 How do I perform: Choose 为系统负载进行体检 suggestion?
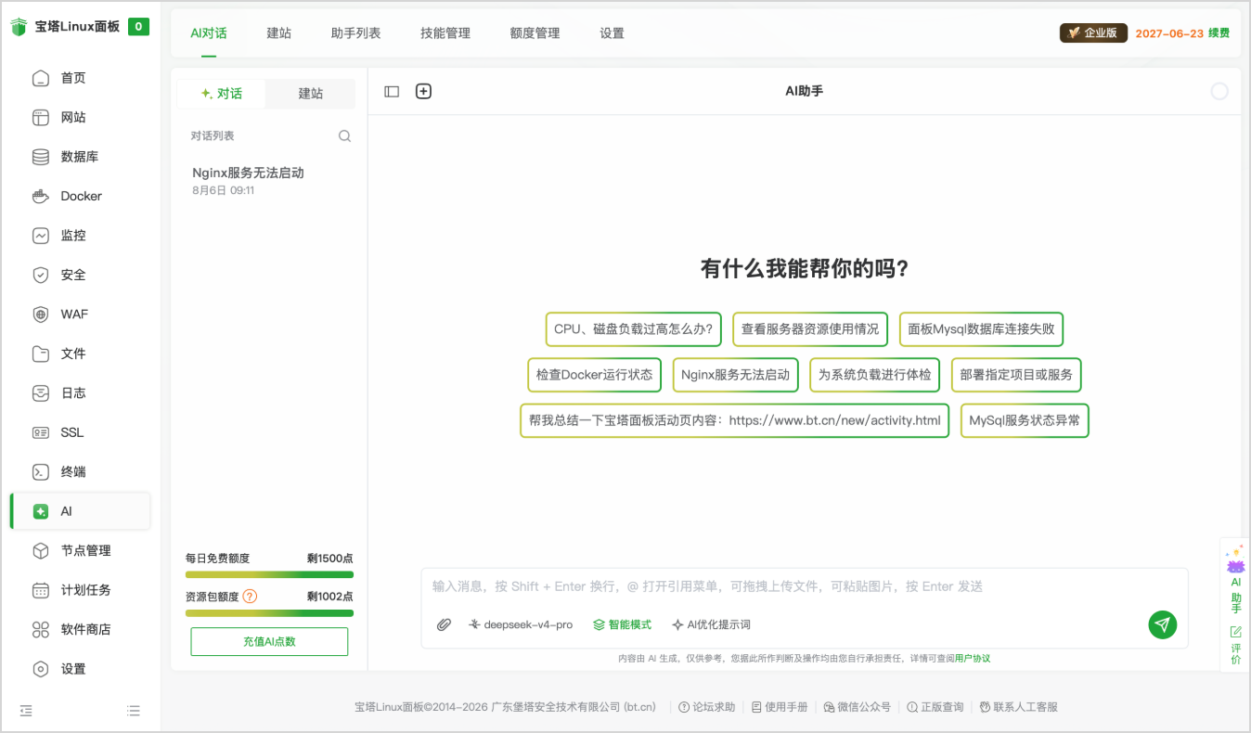click(x=875, y=375)
